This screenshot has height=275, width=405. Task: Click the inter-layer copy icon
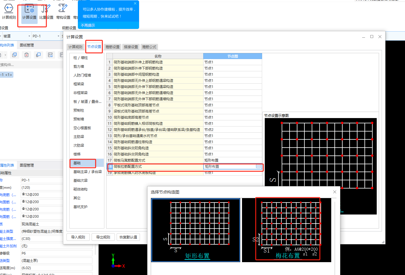(38, 55)
